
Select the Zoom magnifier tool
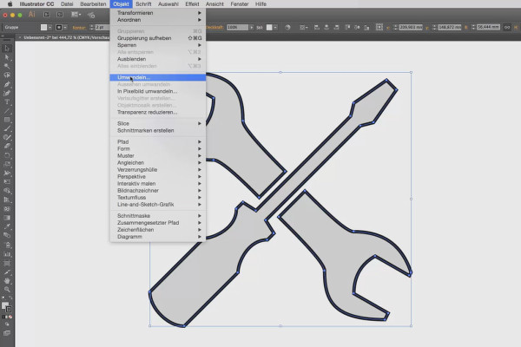pos(7,290)
